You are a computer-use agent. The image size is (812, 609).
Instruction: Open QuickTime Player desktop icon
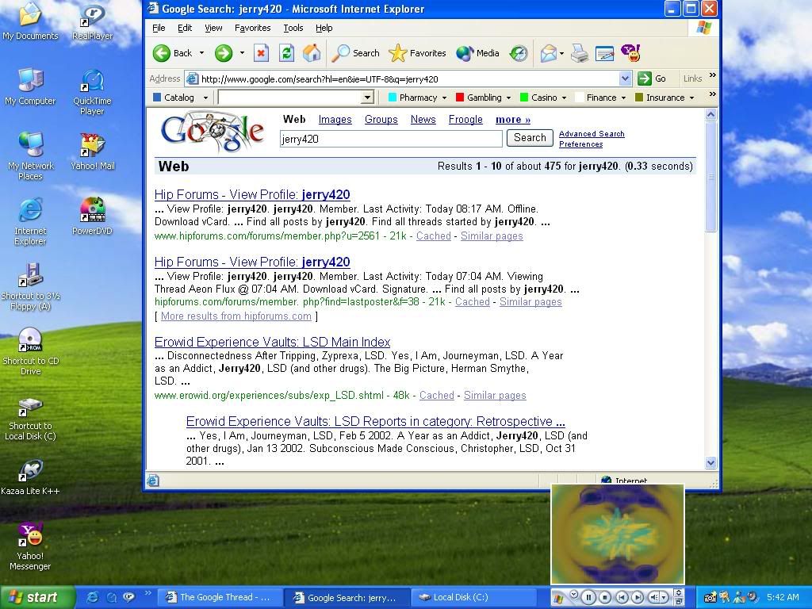(92, 92)
